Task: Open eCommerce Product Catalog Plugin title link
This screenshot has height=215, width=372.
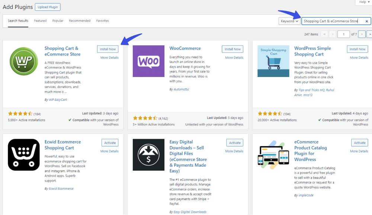Action: (311, 150)
